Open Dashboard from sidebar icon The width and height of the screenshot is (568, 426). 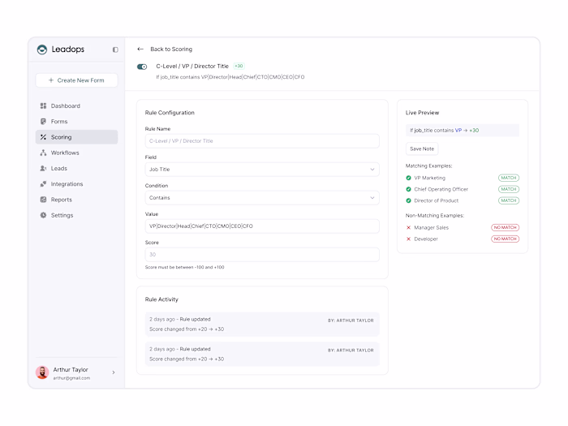[44, 105]
